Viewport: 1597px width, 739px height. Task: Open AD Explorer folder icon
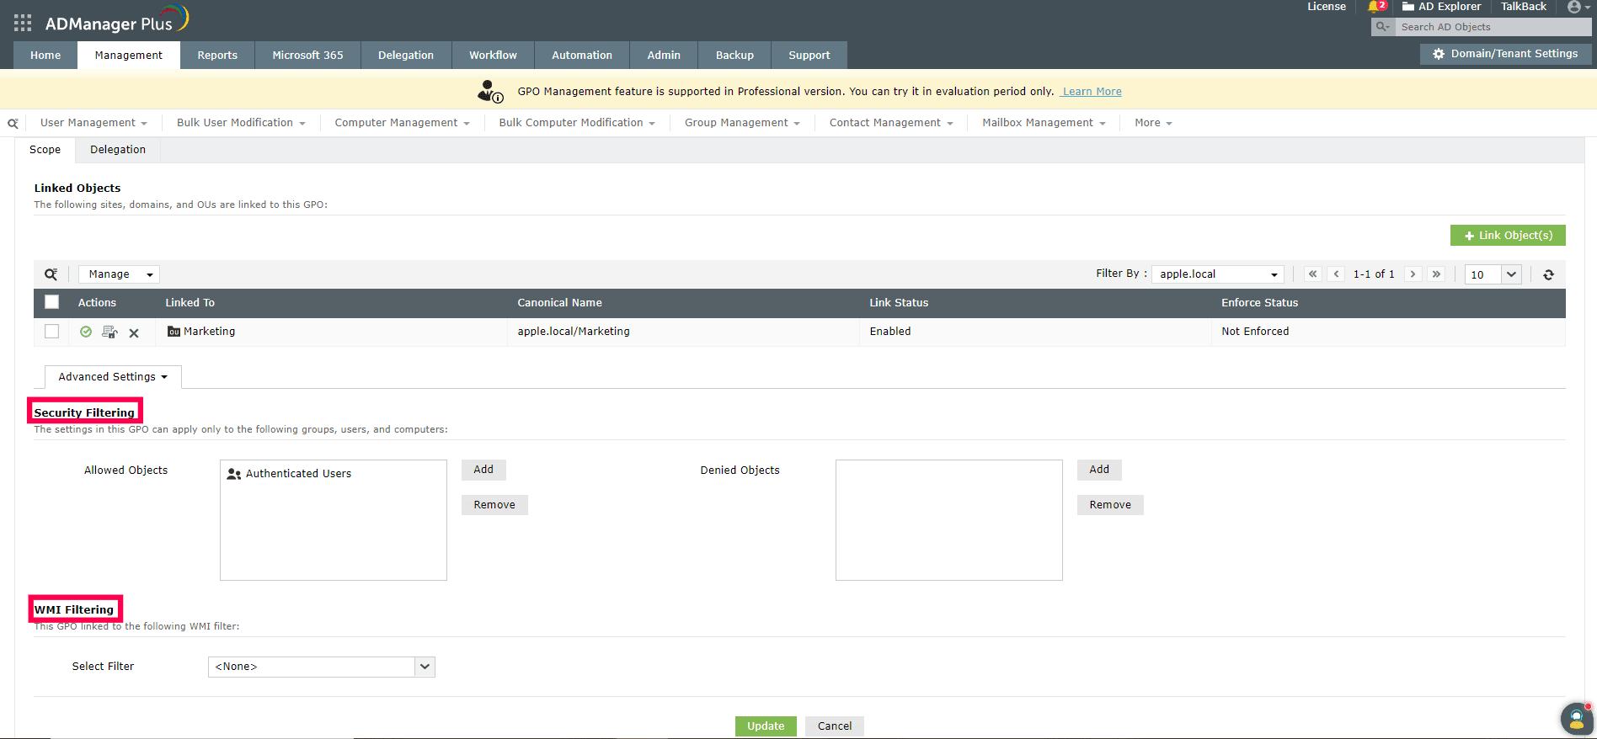pos(1408,7)
